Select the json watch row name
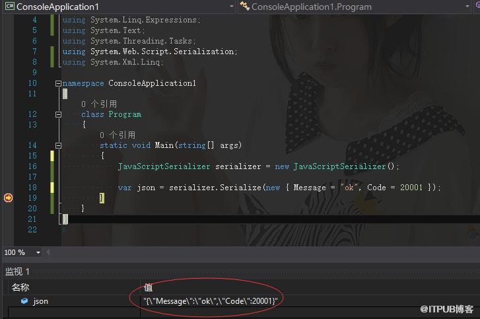Screen dimensions: 480x319 point(40,301)
